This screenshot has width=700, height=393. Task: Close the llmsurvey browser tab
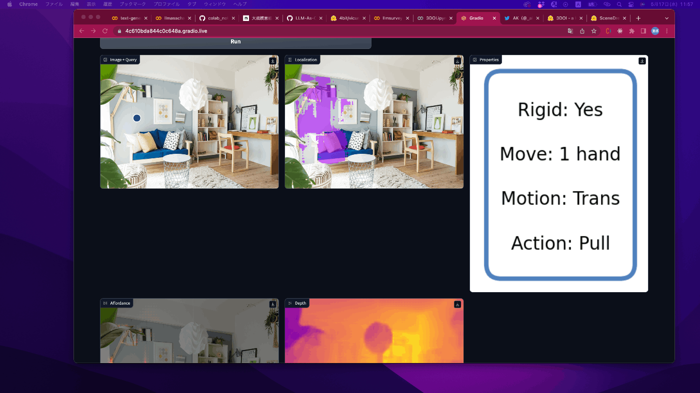408,18
